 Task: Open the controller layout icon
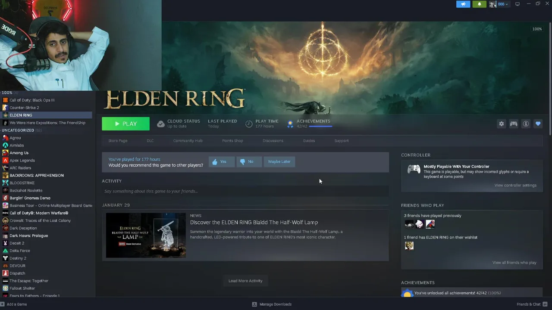click(x=514, y=124)
